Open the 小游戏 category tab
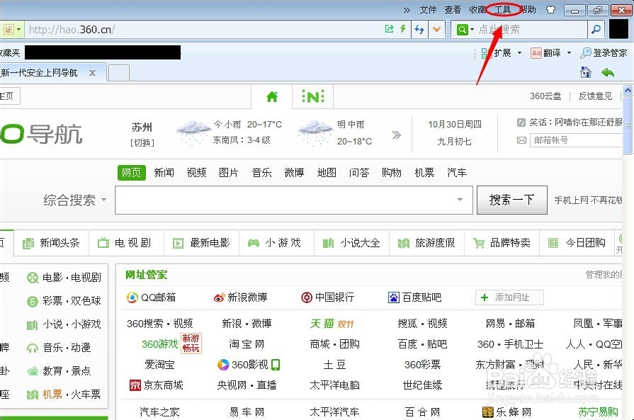634x420 pixels. (x=276, y=243)
